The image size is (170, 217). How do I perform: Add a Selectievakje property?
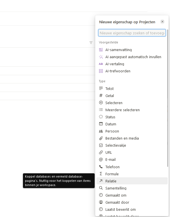pos(132,145)
